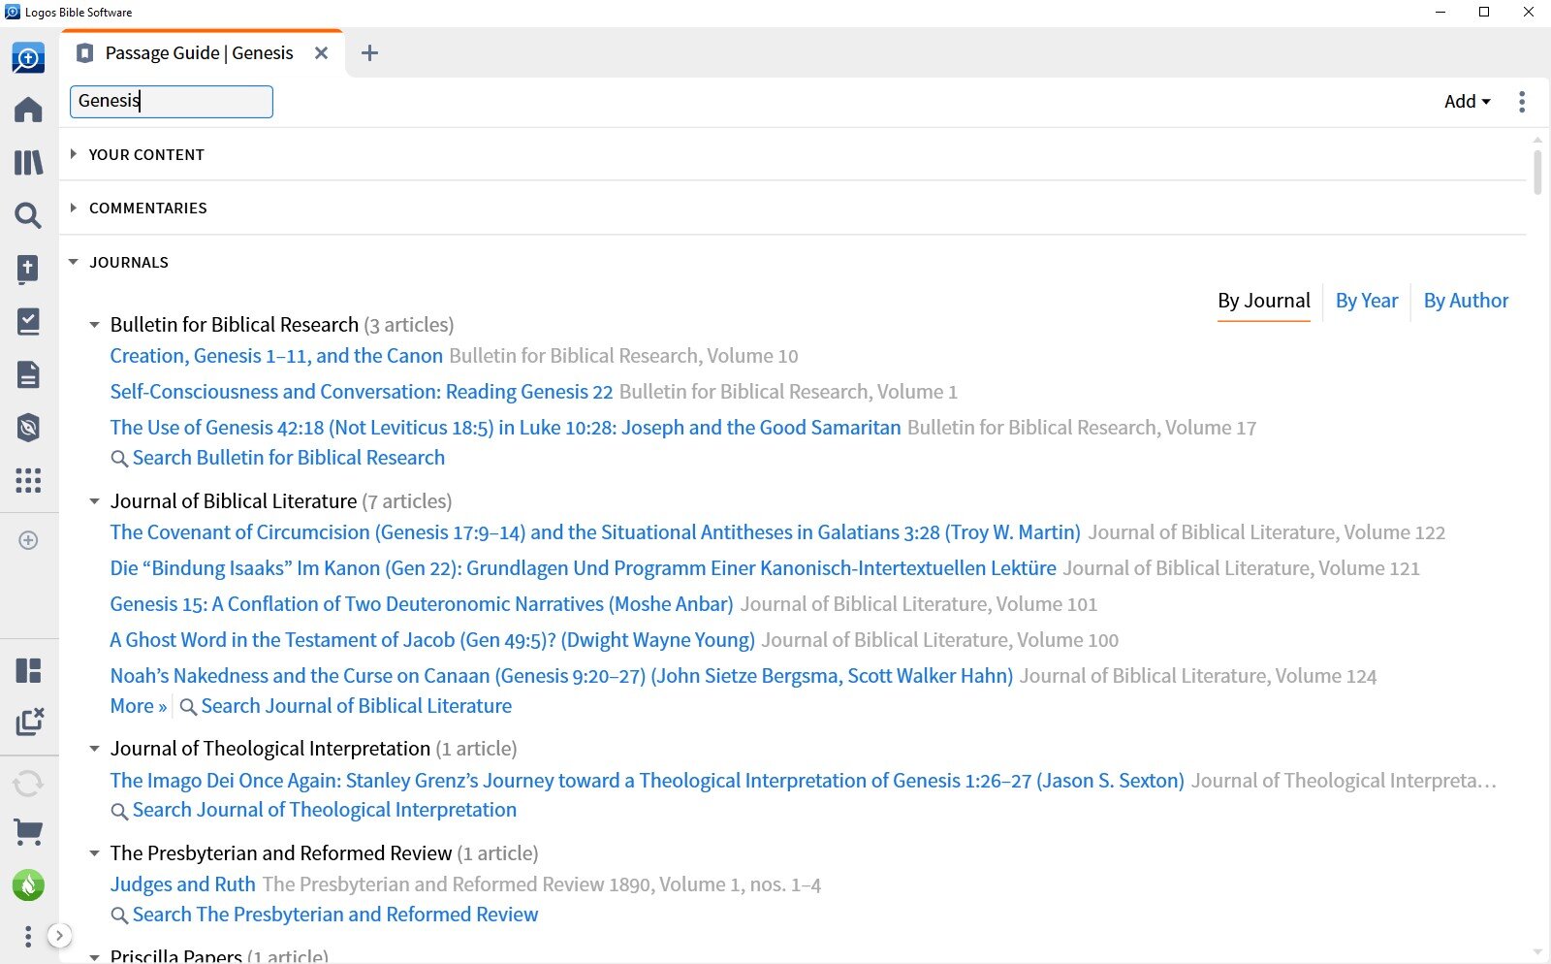Image resolution: width=1551 pixels, height=964 pixels.
Task: Open the Documents icon in sidebar
Action: (x=28, y=374)
